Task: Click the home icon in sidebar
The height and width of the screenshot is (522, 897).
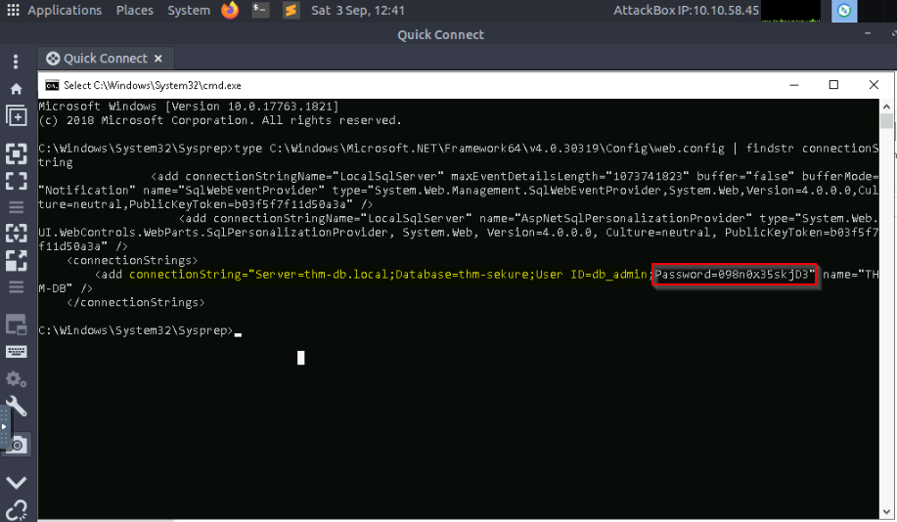Action: pyautogui.click(x=16, y=89)
